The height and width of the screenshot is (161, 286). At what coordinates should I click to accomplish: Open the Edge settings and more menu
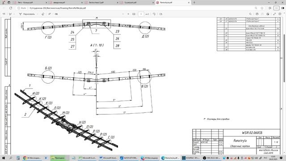coord(277,8)
